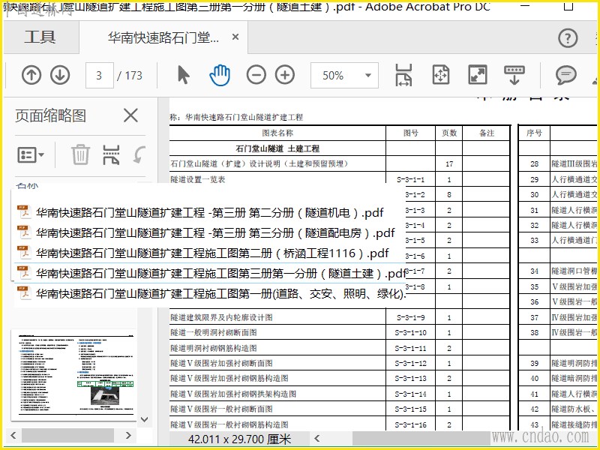Select the 华南快速路石门堂... document tab
Screen dimensions: 600x450
coord(163,37)
